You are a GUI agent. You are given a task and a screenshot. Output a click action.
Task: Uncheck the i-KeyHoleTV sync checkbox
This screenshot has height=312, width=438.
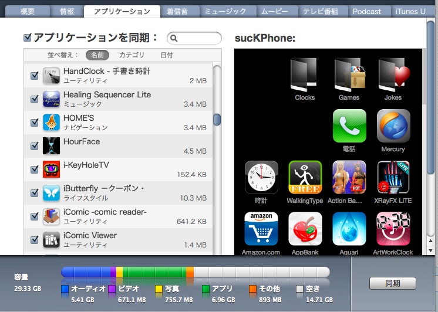35,169
